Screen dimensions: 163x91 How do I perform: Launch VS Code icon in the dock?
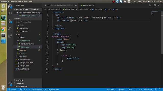coord(3,41)
